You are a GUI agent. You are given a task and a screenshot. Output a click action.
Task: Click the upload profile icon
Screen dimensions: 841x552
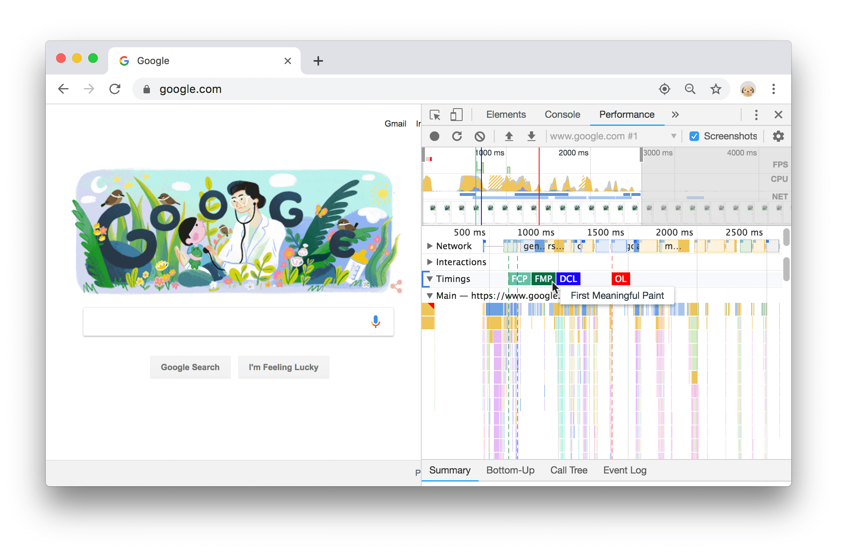coord(508,135)
